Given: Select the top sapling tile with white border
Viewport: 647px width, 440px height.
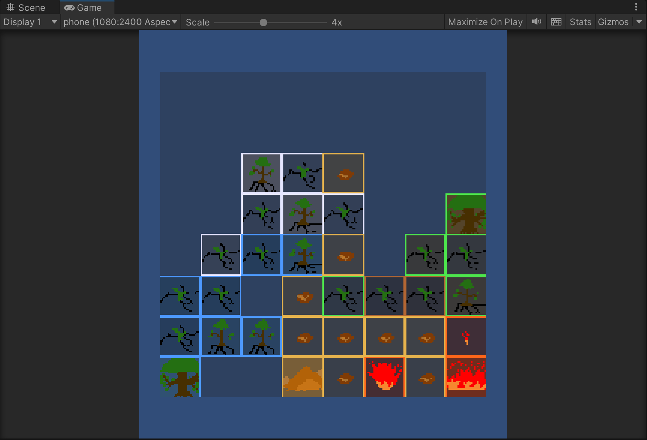Looking at the screenshot, I should 262,173.
